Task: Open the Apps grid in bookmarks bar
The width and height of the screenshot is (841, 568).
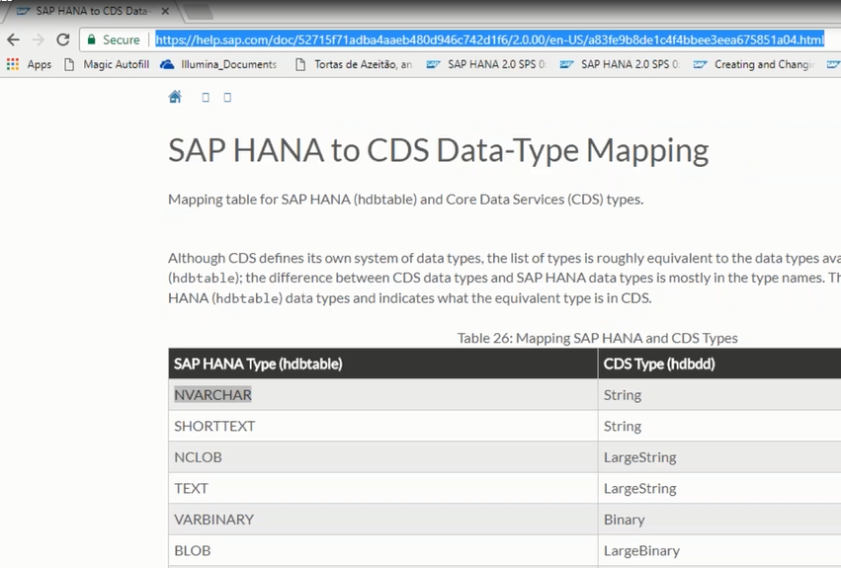Action: click(x=29, y=64)
